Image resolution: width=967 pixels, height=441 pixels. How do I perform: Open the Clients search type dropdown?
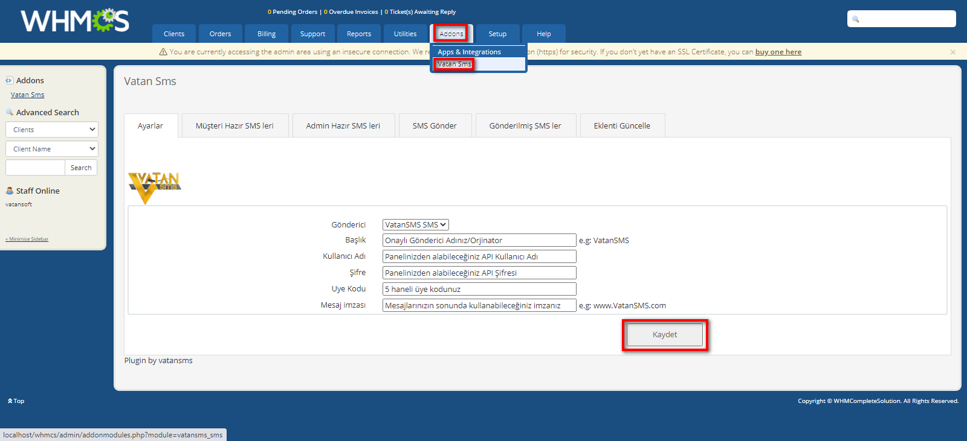tap(52, 130)
